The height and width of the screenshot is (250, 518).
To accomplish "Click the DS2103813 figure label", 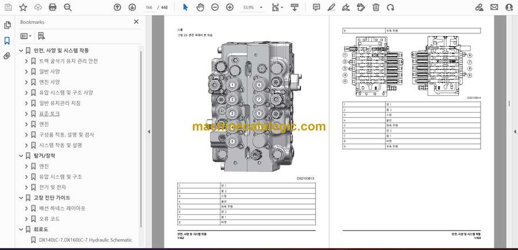I will pos(305,178).
